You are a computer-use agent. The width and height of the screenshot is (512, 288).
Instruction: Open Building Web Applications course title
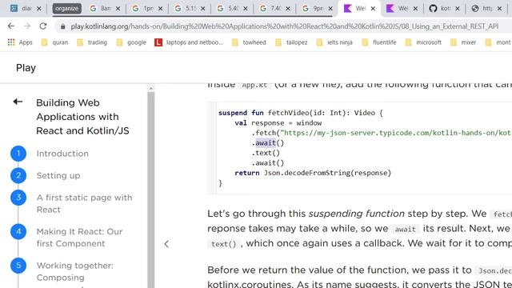click(82, 117)
